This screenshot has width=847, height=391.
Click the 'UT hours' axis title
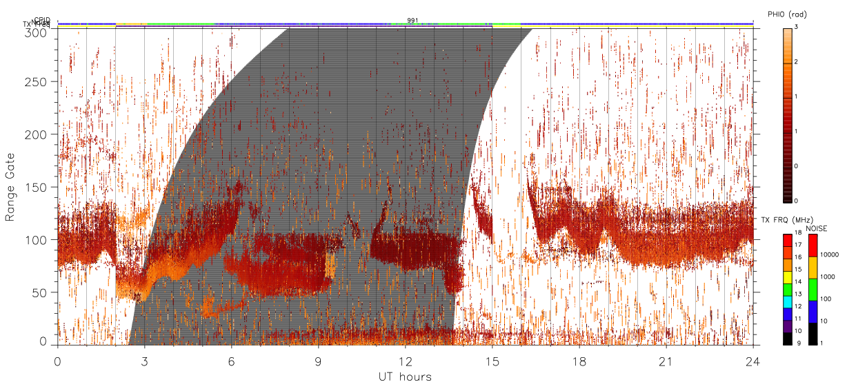click(x=405, y=377)
